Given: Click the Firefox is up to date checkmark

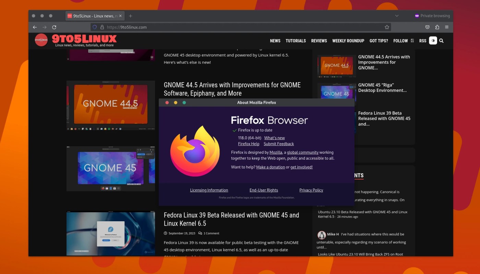Looking at the screenshot, I should (235, 130).
